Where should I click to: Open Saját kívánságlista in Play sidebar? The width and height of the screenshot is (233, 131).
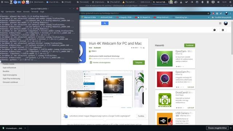tap(10, 75)
